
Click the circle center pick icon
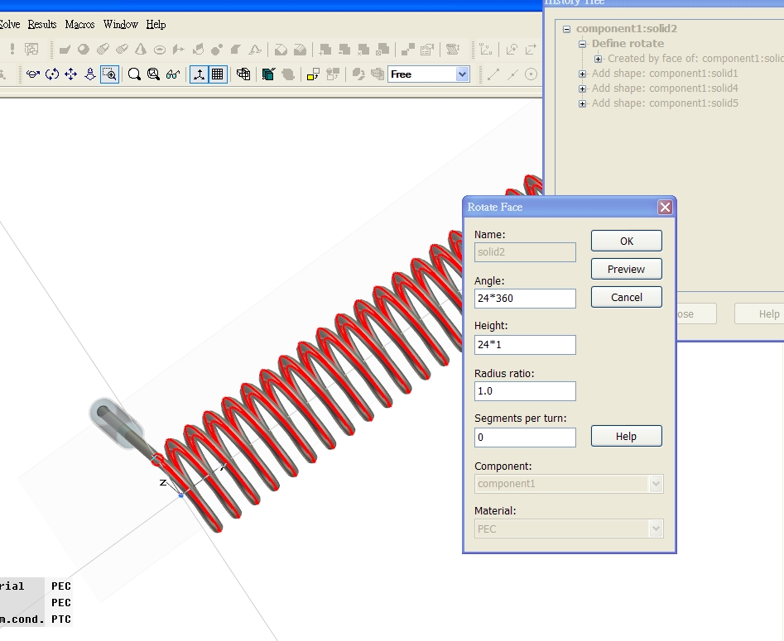(531, 74)
